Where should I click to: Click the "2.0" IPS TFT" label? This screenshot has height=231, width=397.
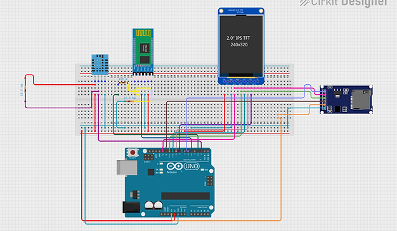point(238,38)
